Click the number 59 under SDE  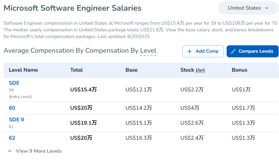click(11, 90)
